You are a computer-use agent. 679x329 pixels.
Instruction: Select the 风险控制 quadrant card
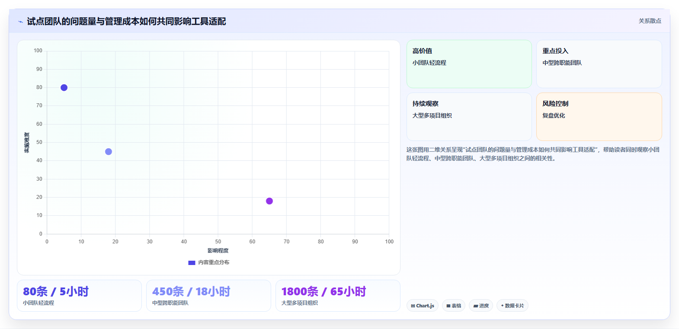coord(599,117)
